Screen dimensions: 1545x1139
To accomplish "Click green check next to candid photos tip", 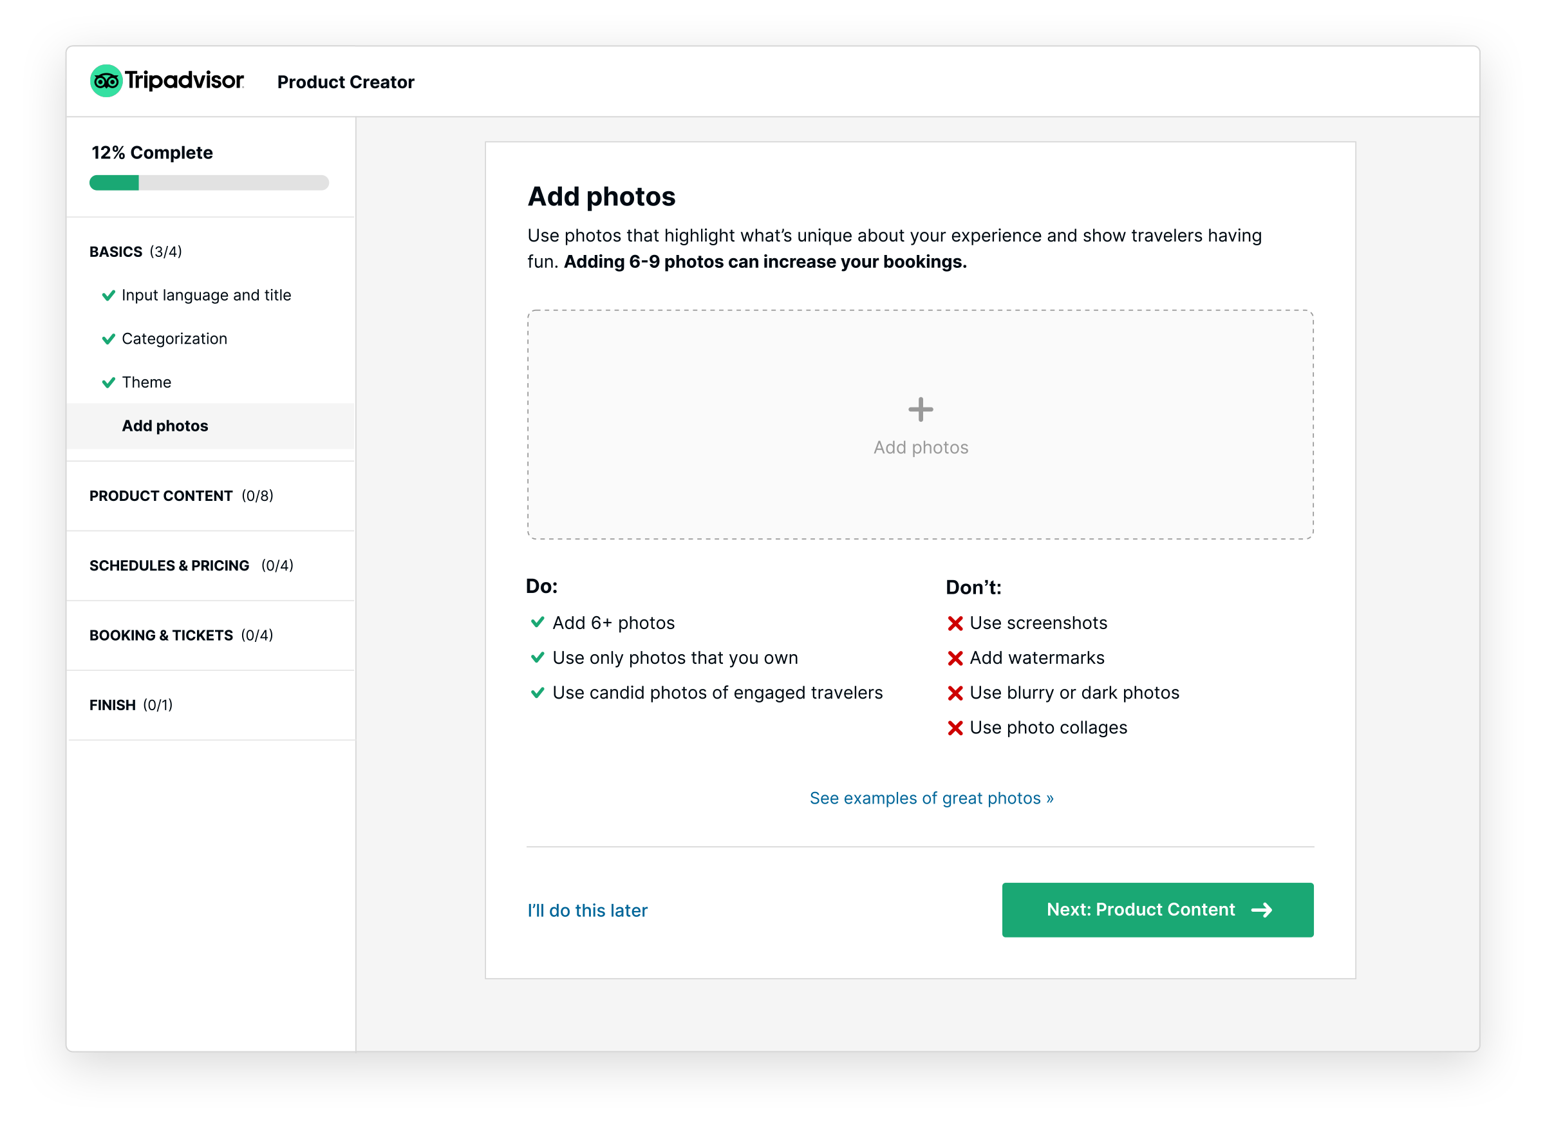I will click(x=537, y=693).
